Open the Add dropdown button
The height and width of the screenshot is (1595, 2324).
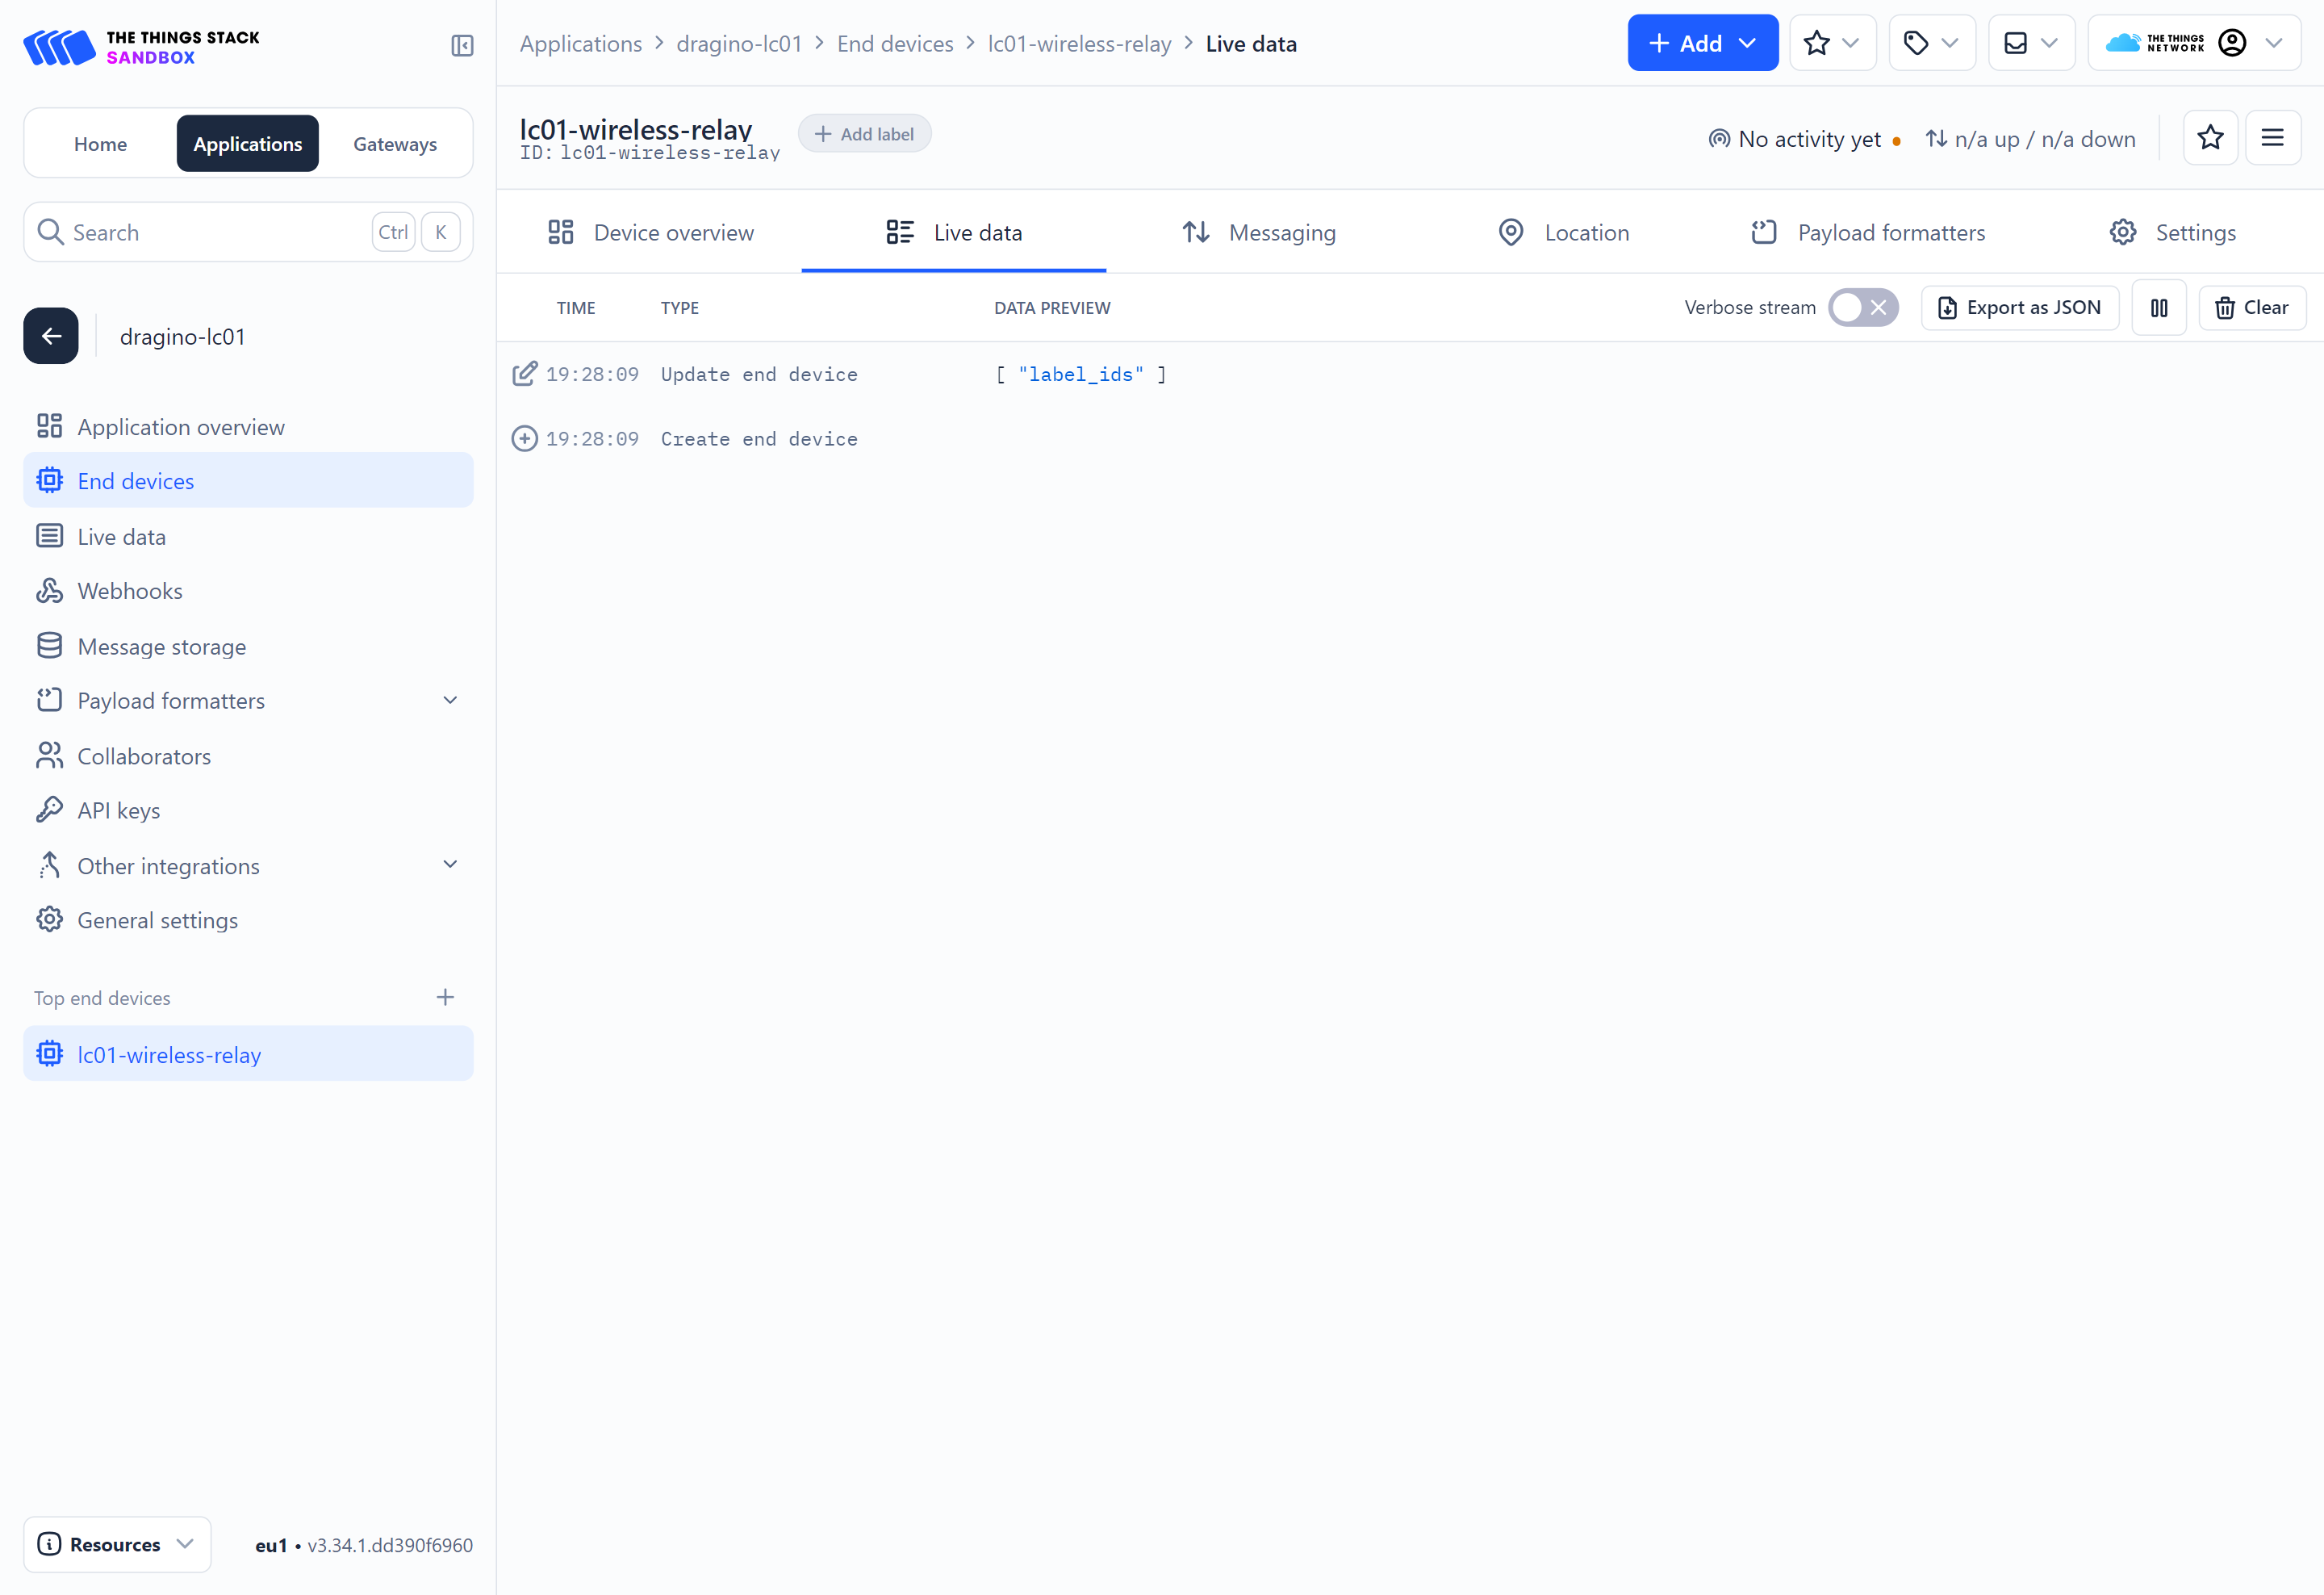pos(1702,43)
